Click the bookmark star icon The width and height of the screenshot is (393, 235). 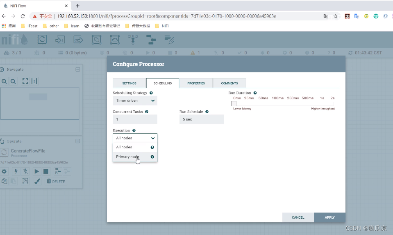335,16
